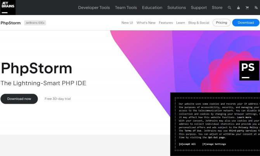Viewport: 260px width, 156px height.
Task: Accept all cookies in the banner
Action: pyautogui.click(x=187, y=144)
